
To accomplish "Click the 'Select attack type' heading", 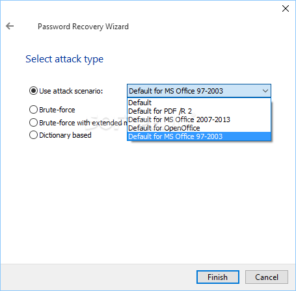I will 64,59.
